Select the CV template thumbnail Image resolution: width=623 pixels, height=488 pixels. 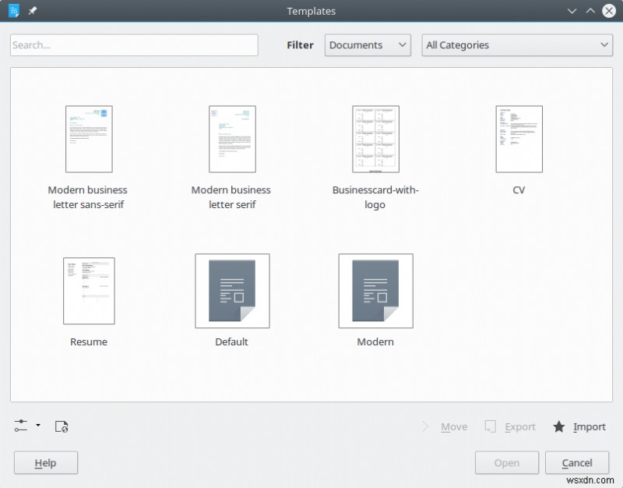519,139
